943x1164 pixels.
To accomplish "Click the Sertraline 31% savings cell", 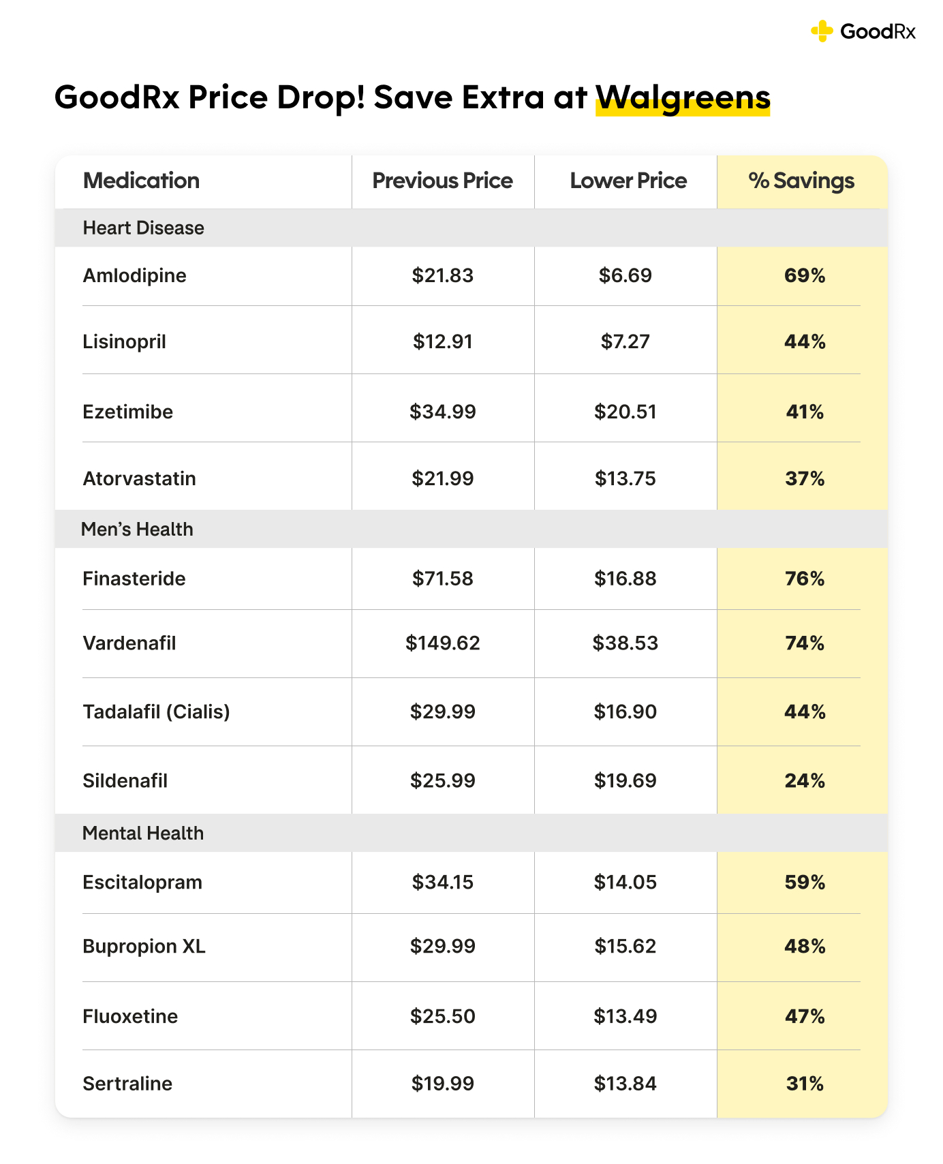I will 805,1084.
